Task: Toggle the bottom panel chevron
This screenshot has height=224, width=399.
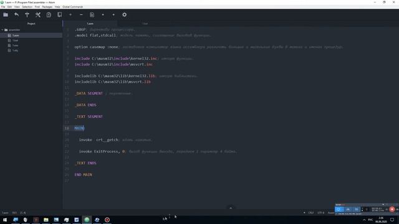Action: (x=231, y=208)
